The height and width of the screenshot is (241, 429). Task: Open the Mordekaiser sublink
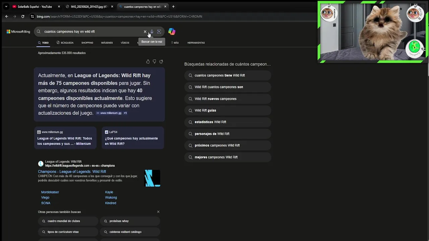pos(50,192)
